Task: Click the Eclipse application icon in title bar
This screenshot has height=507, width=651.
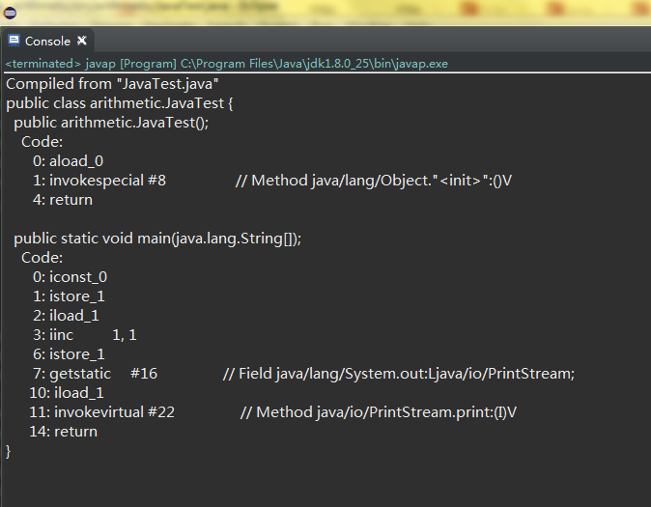Action: coord(10,13)
